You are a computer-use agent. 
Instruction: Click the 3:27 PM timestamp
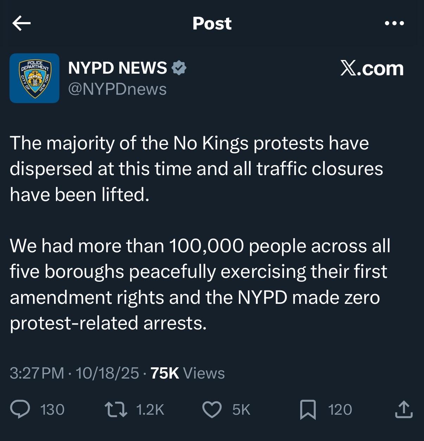pyautogui.click(x=37, y=373)
